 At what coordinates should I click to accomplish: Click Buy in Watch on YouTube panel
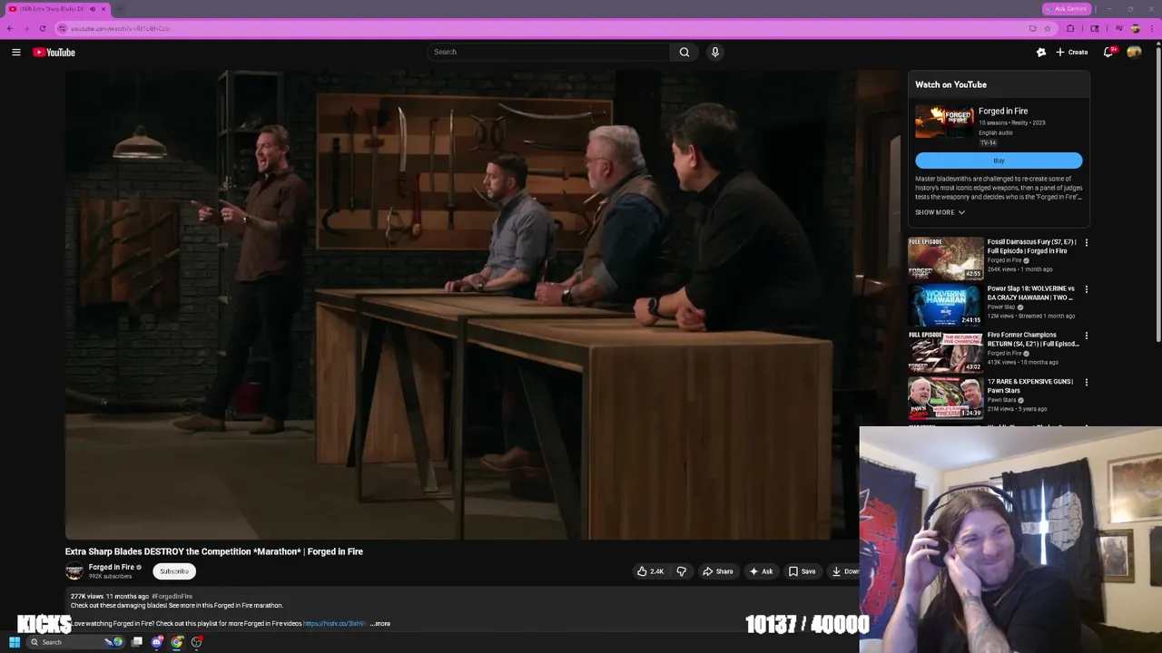(999, 161)
